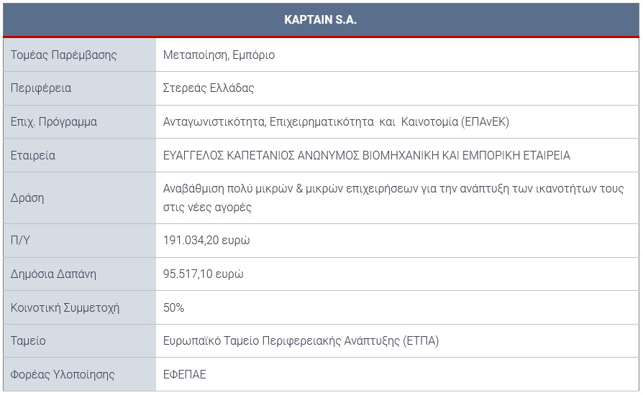Click the Στερεάς Ελλάδας value

[x=209, y=88]
